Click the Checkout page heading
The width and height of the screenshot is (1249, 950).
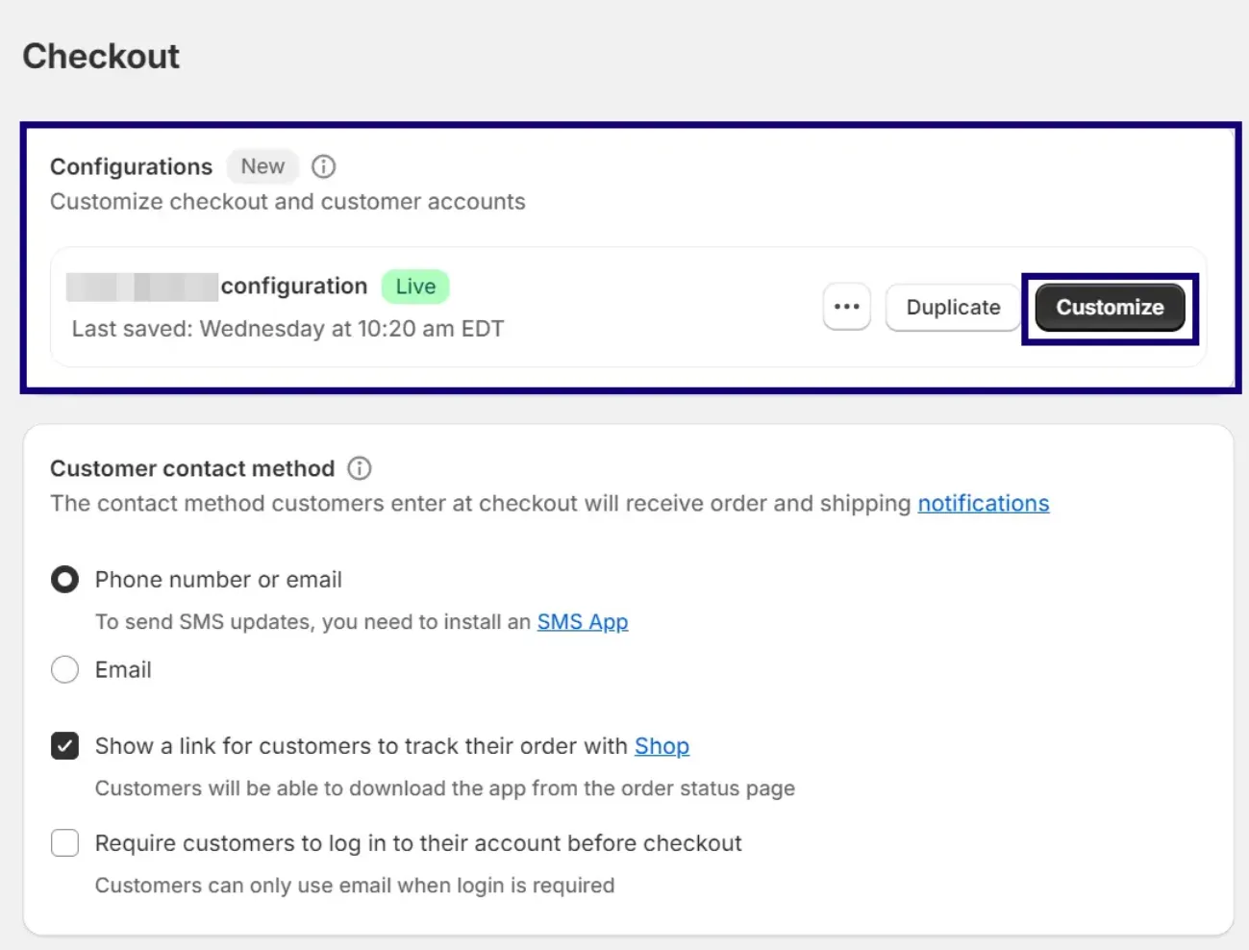(101, 56)
